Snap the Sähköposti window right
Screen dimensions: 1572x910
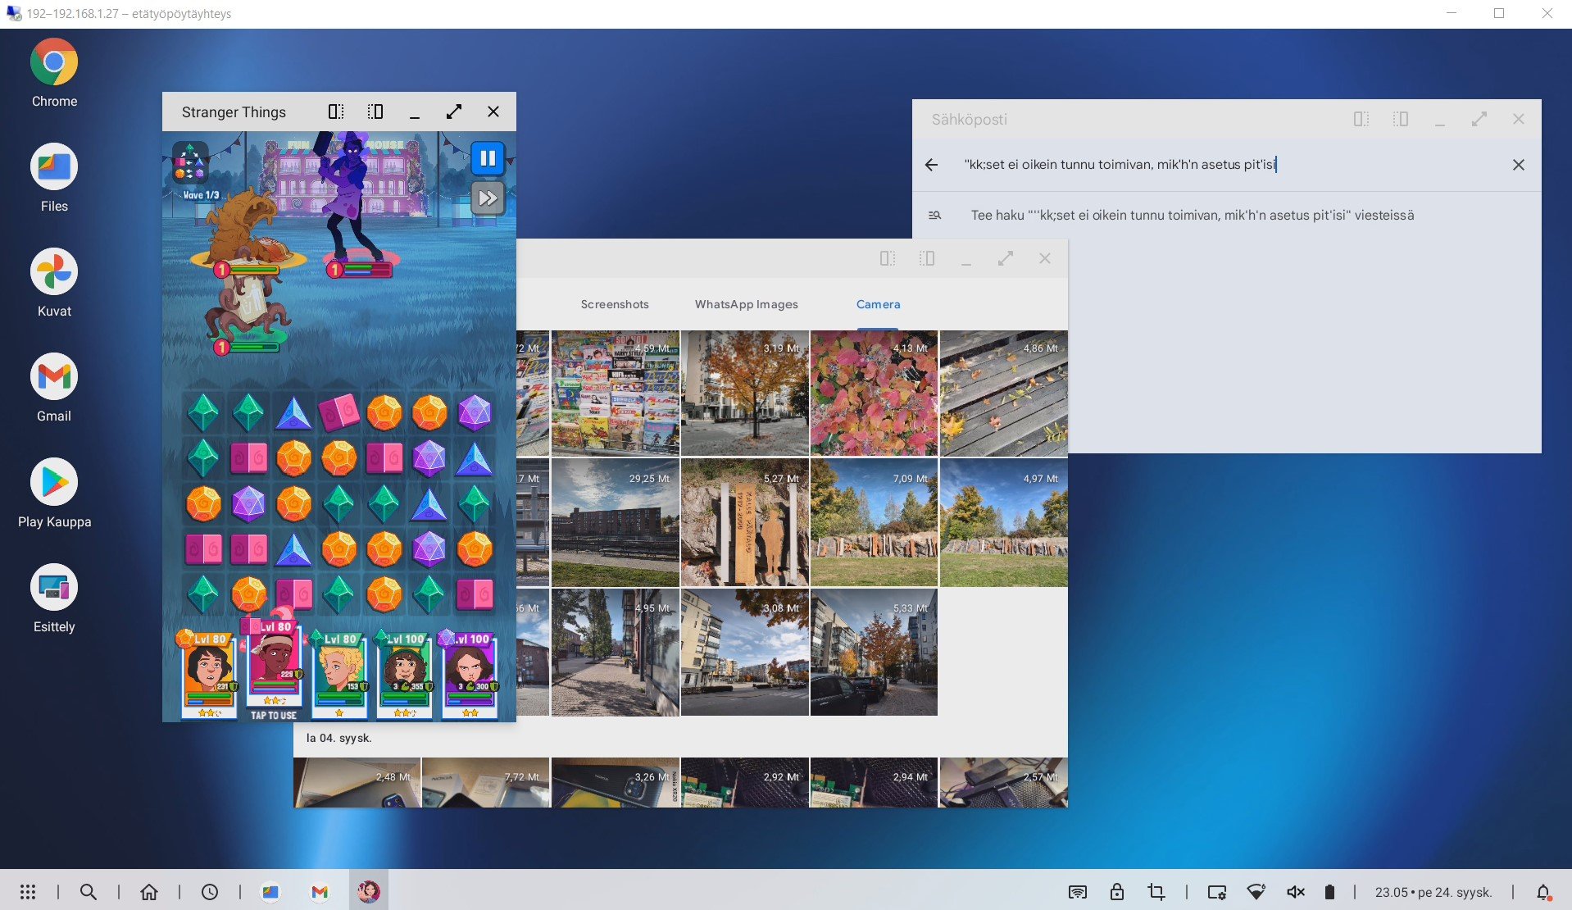(1401, 120)
